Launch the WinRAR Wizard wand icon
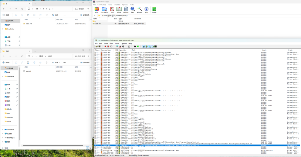The width and height of the screenshot is (301, 157). (x=140, y=10)
